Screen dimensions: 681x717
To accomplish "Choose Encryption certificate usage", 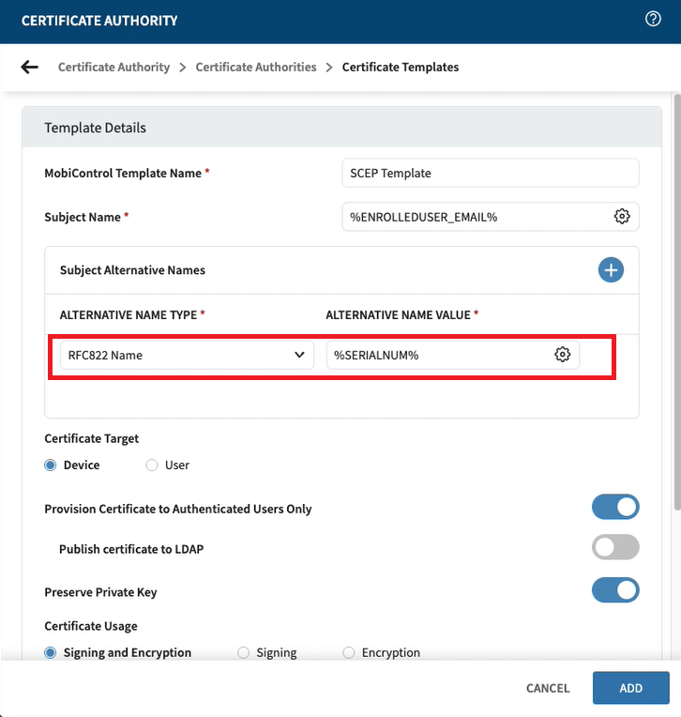I will click(349, 652).
